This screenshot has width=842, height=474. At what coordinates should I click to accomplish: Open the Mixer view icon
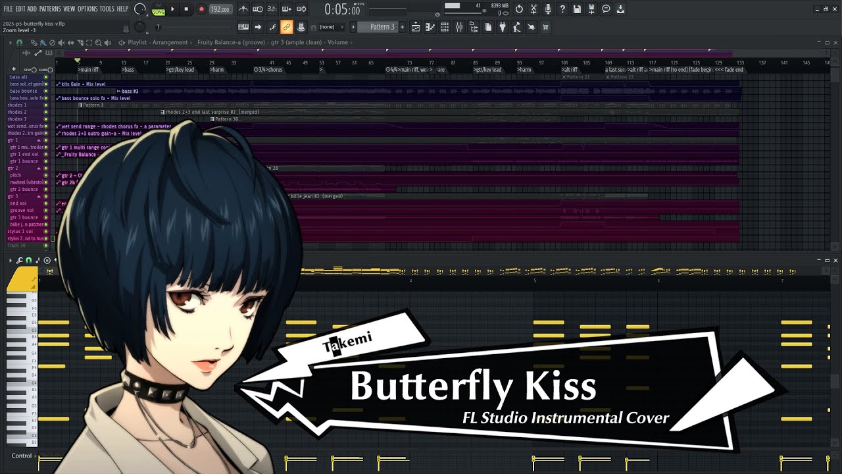point(459,27)
